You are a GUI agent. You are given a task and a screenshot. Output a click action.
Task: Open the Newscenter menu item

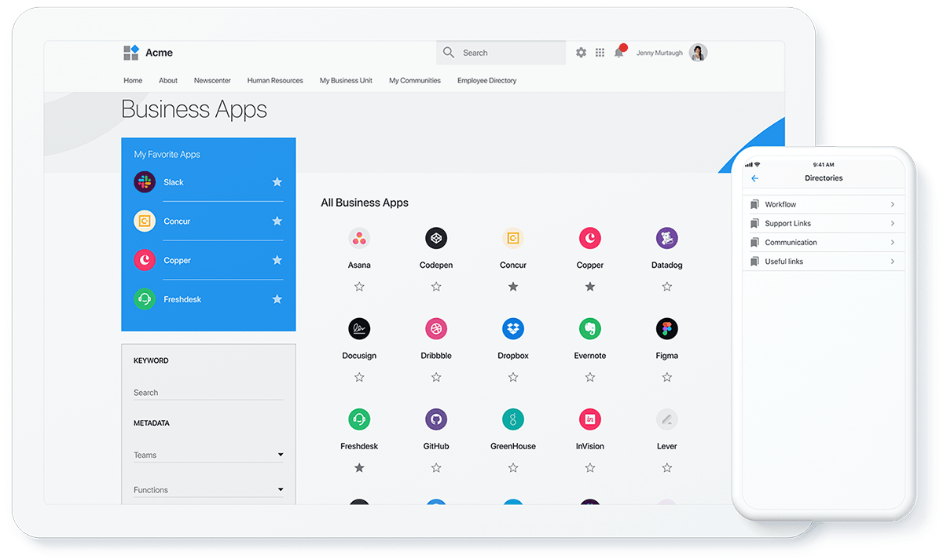point(212,80)
